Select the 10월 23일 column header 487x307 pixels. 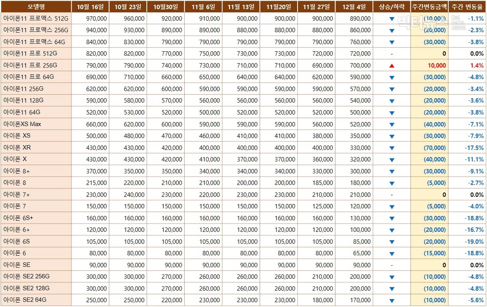tap(128, 6)
